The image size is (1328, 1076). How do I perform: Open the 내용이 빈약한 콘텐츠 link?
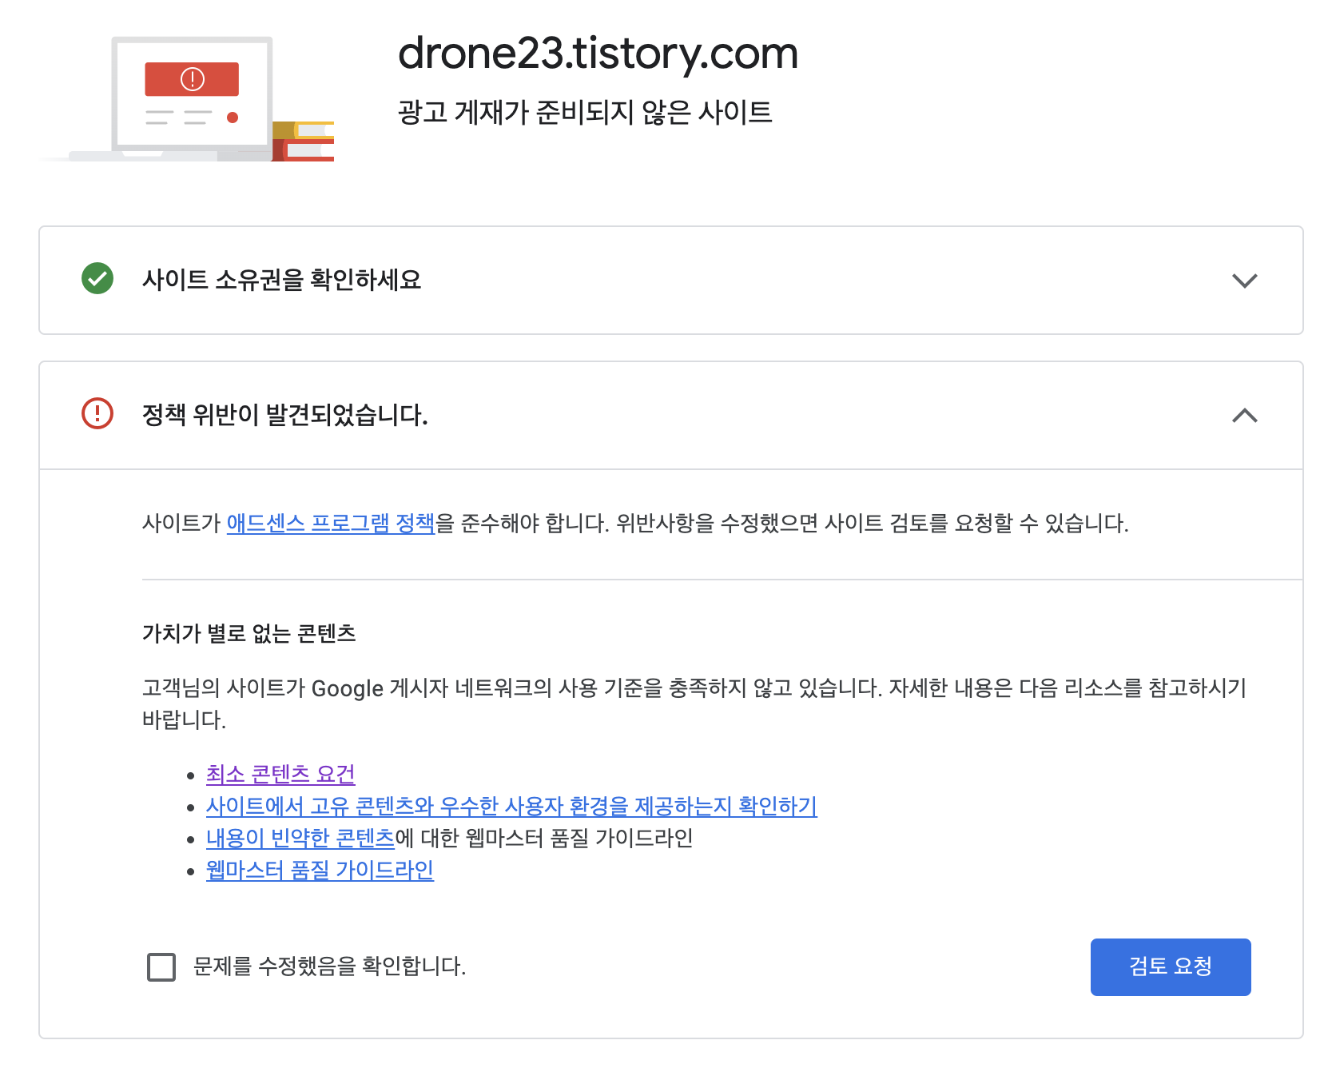pyautogui.click(x=300, y=838)
